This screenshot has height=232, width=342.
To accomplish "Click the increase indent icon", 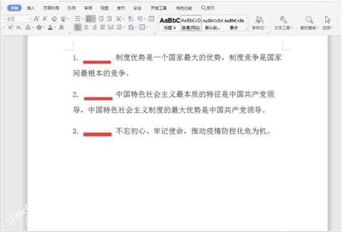I will pos(109,19).
